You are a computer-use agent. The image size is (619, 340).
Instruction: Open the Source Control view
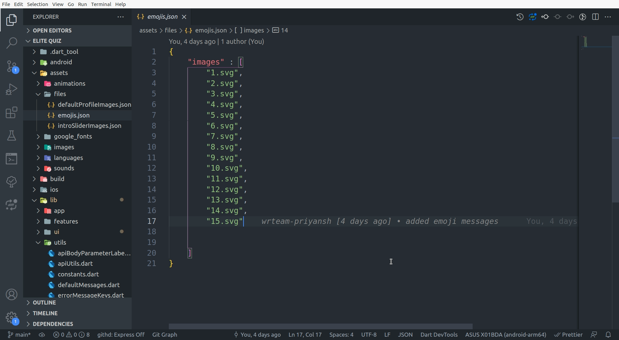coord(11,66)
